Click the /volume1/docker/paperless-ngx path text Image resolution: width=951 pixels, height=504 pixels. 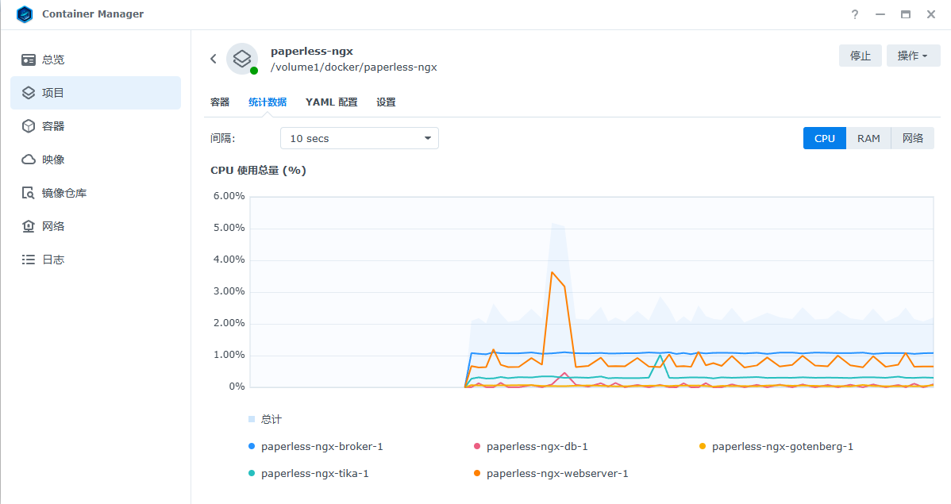(x=353, y=67)
